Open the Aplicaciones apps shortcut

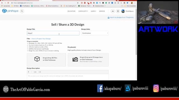coord(6,6)
